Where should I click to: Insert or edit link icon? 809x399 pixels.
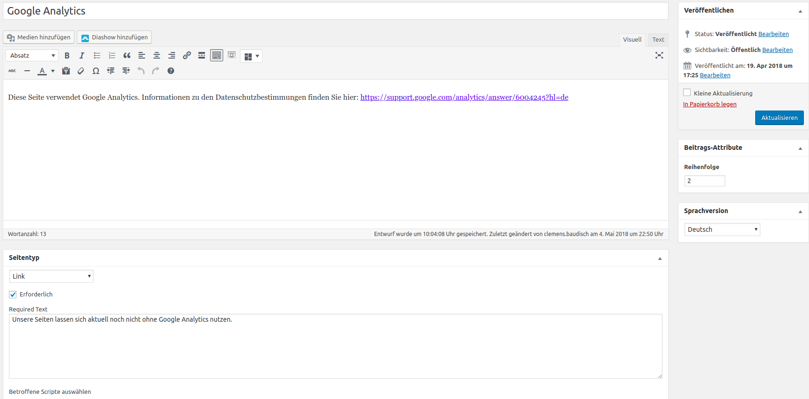[x=187, y=56]
